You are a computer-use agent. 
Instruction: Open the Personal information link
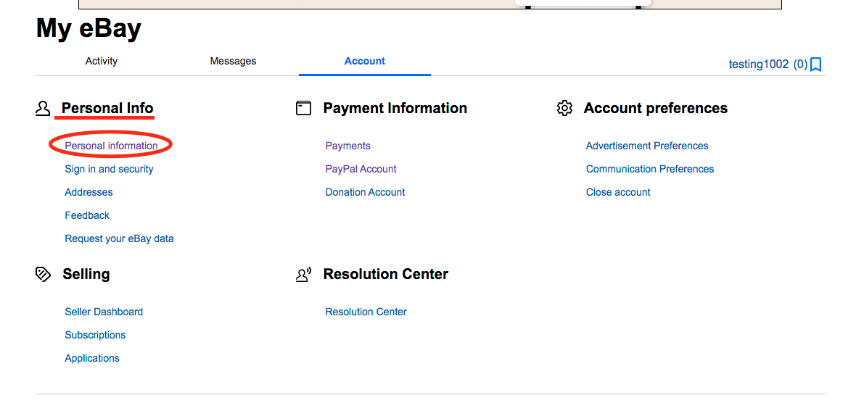pyautogui.click(x=112, y=146)
